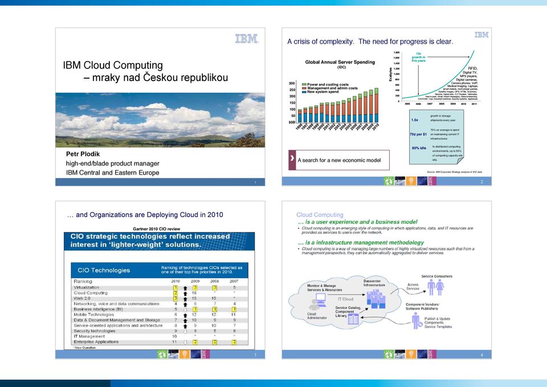Click the Service Catalog Component Library icon
Screen dimensions: 547x387
[x=353, y=319]
